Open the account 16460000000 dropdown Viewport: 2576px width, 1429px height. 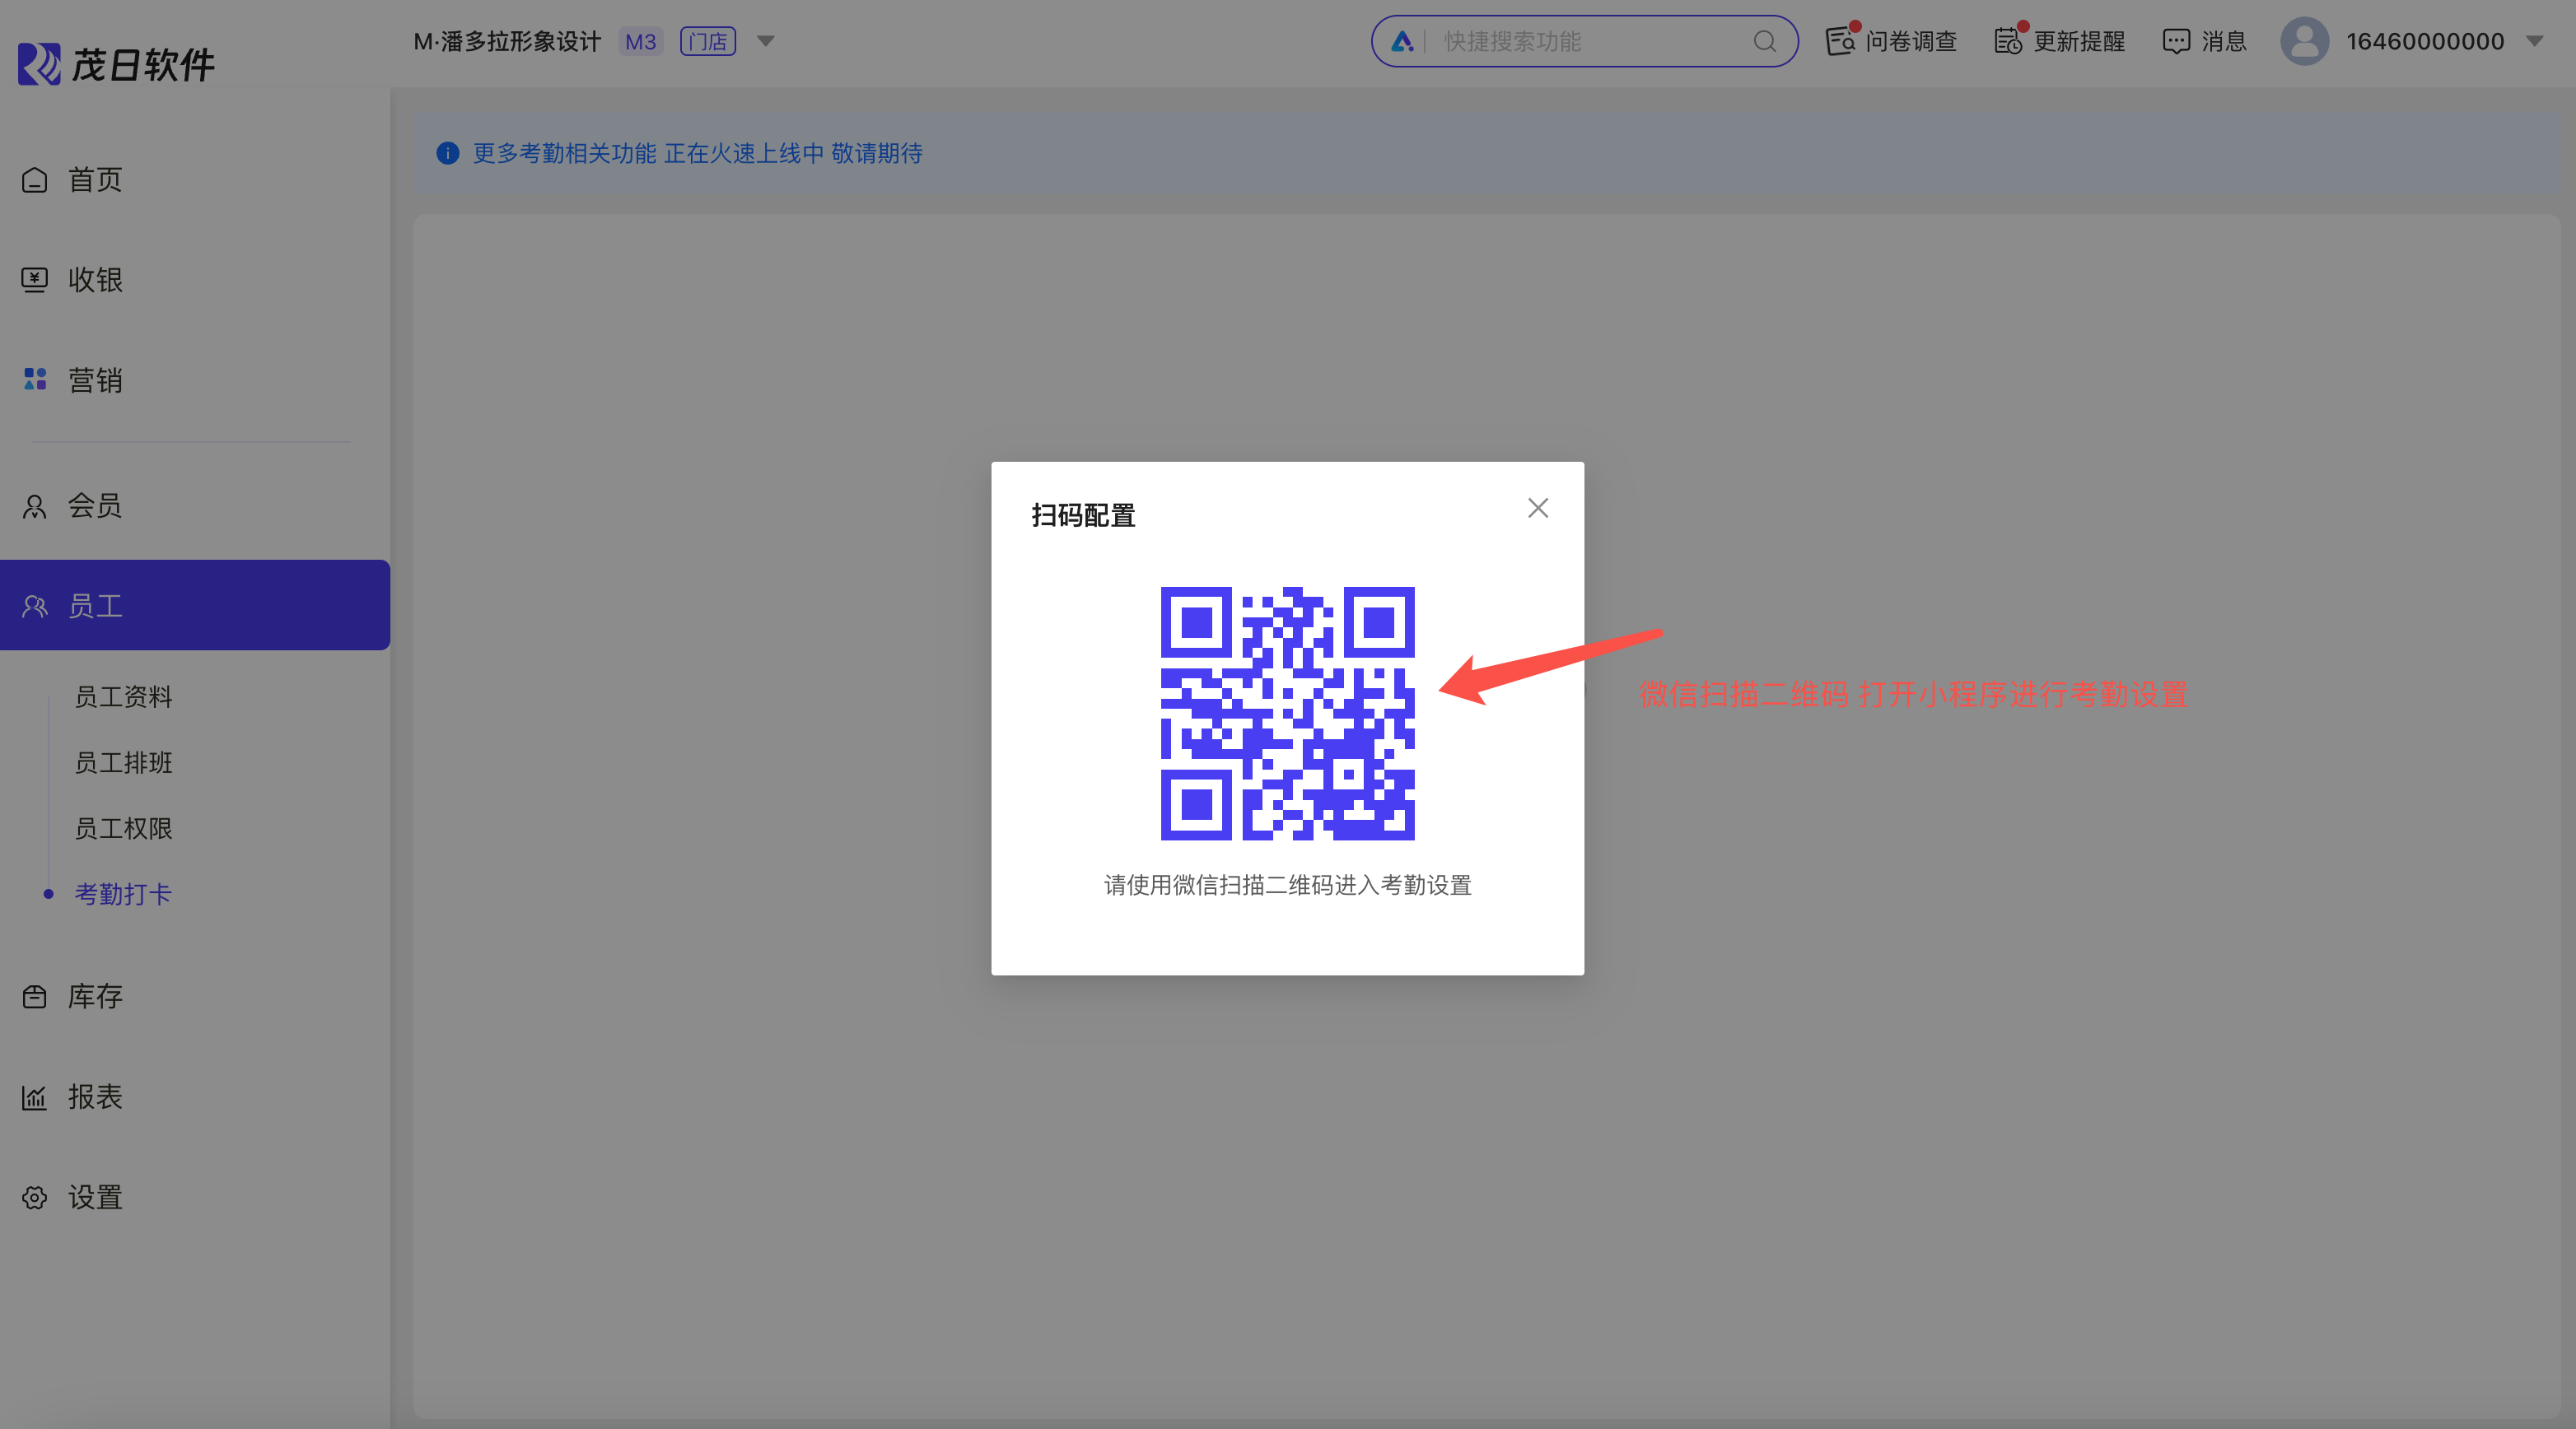click(x=2534, y=41)
